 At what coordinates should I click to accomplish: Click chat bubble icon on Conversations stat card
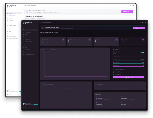[63, 40]
